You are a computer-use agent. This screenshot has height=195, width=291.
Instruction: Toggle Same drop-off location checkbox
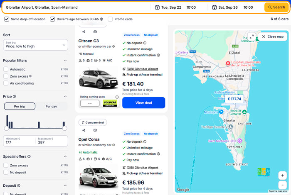[x=7, y=19]
